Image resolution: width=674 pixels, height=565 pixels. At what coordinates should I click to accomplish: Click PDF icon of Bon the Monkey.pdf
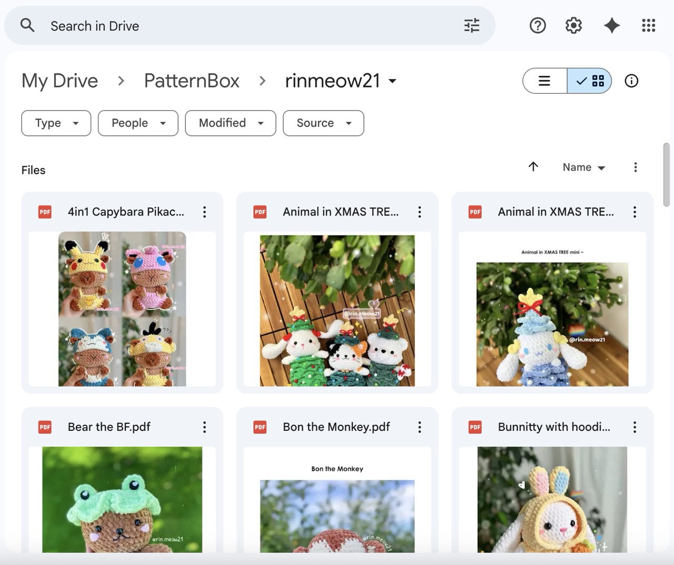(260, 427)
